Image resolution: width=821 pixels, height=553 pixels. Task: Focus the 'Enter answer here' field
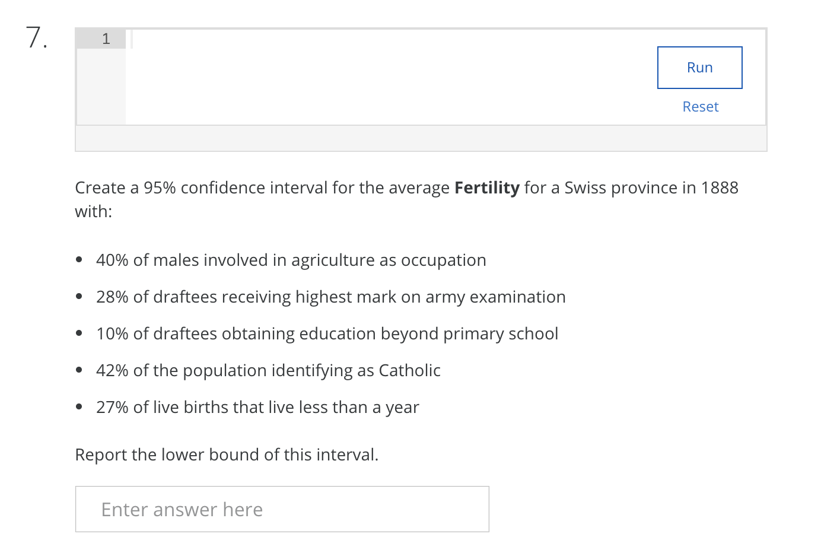[282, 509]
